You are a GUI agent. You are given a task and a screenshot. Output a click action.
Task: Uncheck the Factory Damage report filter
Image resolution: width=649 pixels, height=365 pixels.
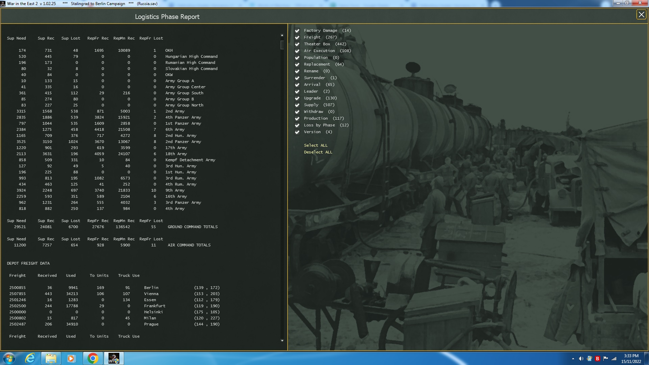tap(297, 30)
